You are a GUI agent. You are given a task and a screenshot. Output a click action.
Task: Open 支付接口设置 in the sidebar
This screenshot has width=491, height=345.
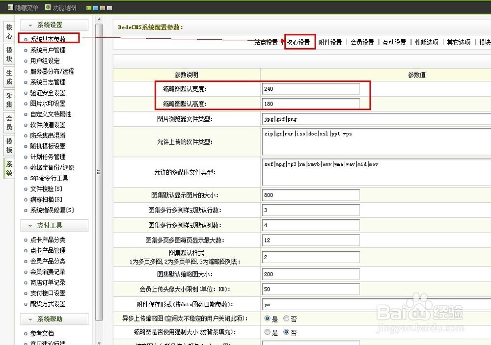(x=48, y=293)
